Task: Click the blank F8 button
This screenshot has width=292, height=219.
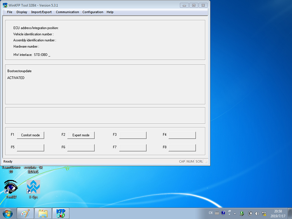Action: tap(182, 148)
